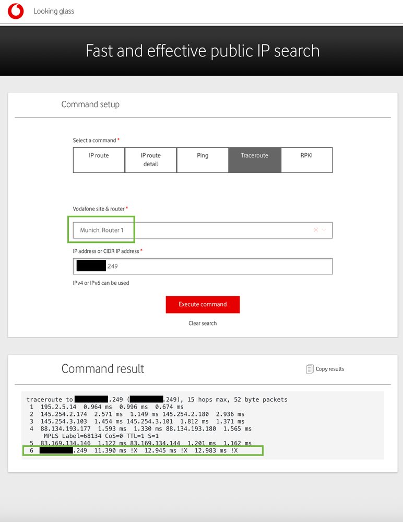Click hop 3 address 145.254.3.103
The height and width of the screenshot is (522, 403).
[x=64, y=422]
